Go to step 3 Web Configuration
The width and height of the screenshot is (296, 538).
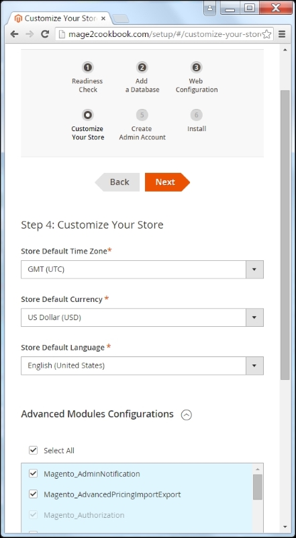point(196,67)
